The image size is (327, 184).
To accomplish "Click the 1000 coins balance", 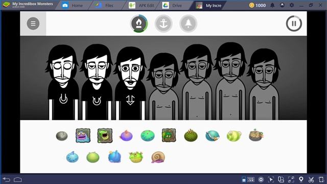I will (x=258, y=6).
